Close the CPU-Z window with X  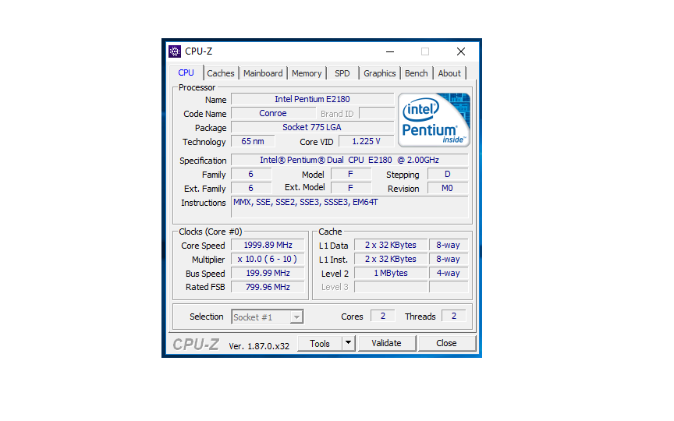(x=461, y=51)
